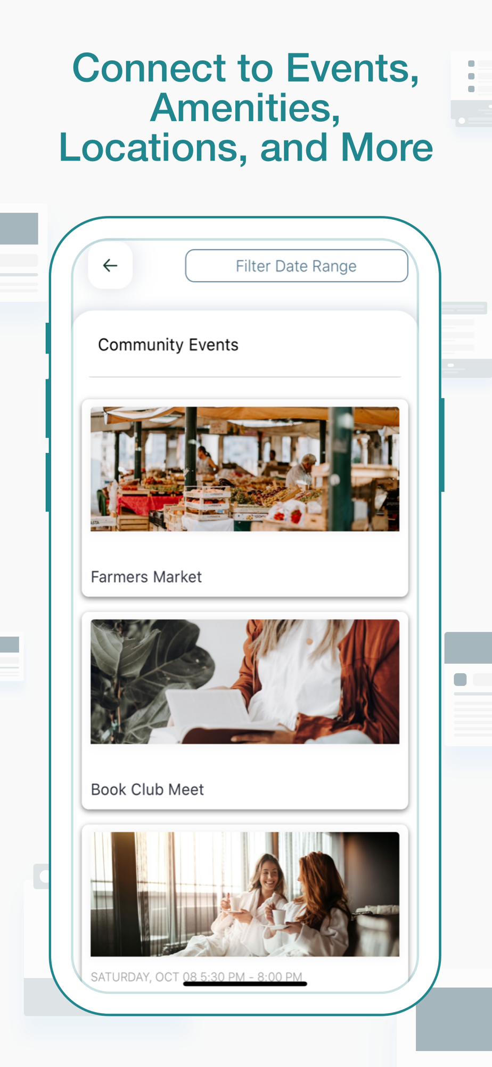Open the Book Club Meet photo
The height and width of the screenshot is (1067, 492).
coord(245,681)
